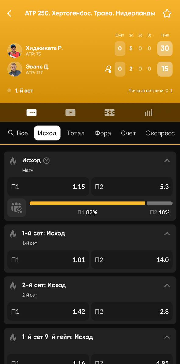Show the live court tracker icon

point(109,112)
